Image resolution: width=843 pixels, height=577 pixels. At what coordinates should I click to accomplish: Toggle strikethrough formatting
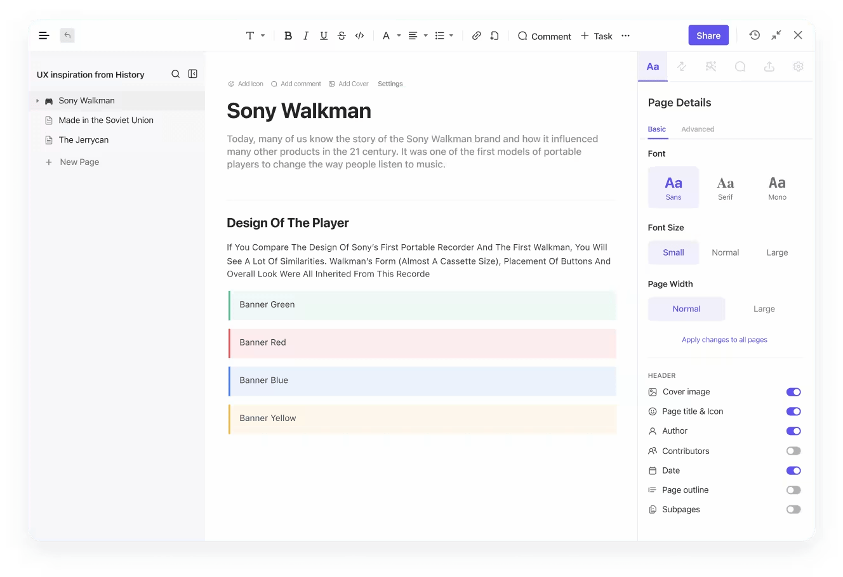(342, 36)
